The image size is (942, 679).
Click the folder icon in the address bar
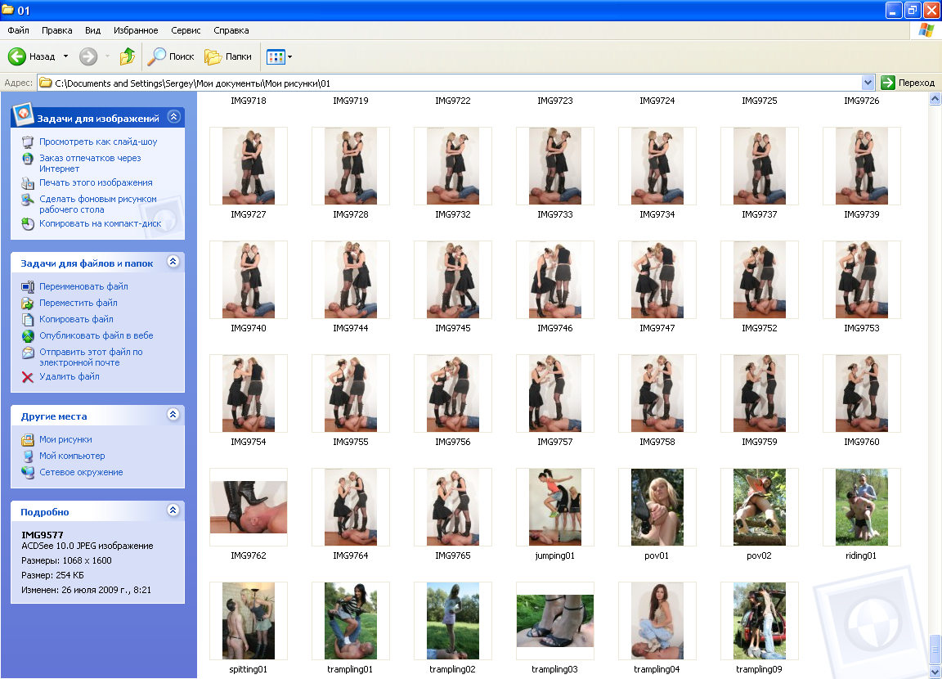[x=46, y=83]
